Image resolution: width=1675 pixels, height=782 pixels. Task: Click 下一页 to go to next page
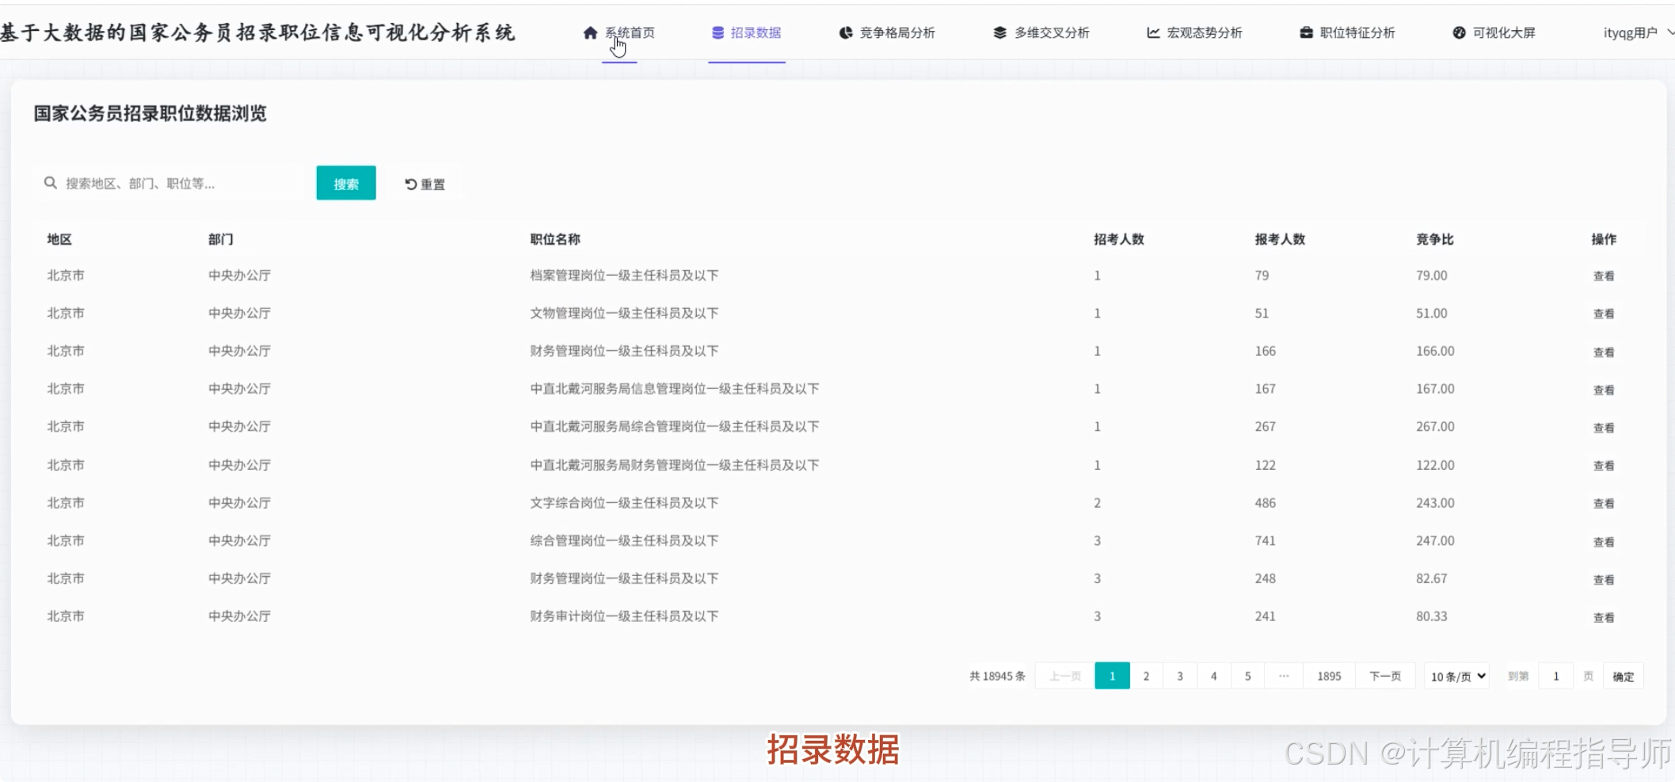[x=1385, y=676]
